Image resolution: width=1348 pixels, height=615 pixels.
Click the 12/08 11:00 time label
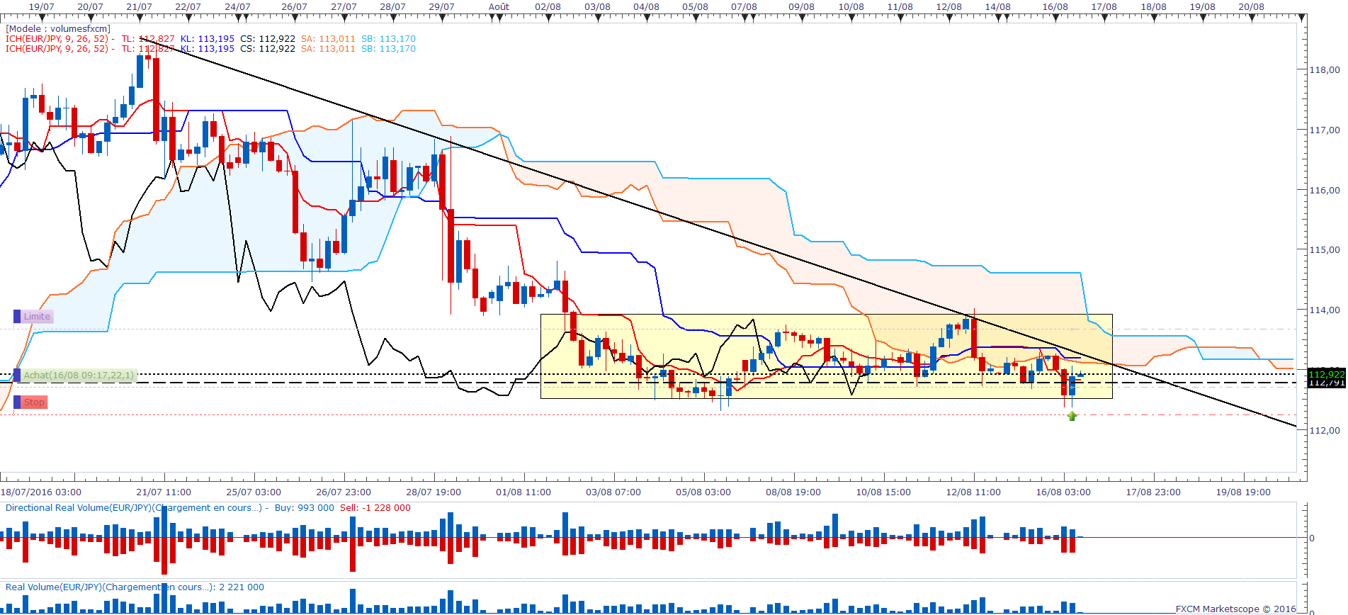(x=973, y=492)
